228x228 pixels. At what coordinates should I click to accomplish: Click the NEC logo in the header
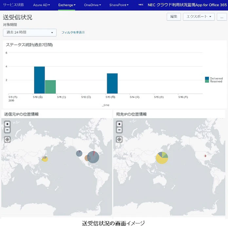[141, 5]
